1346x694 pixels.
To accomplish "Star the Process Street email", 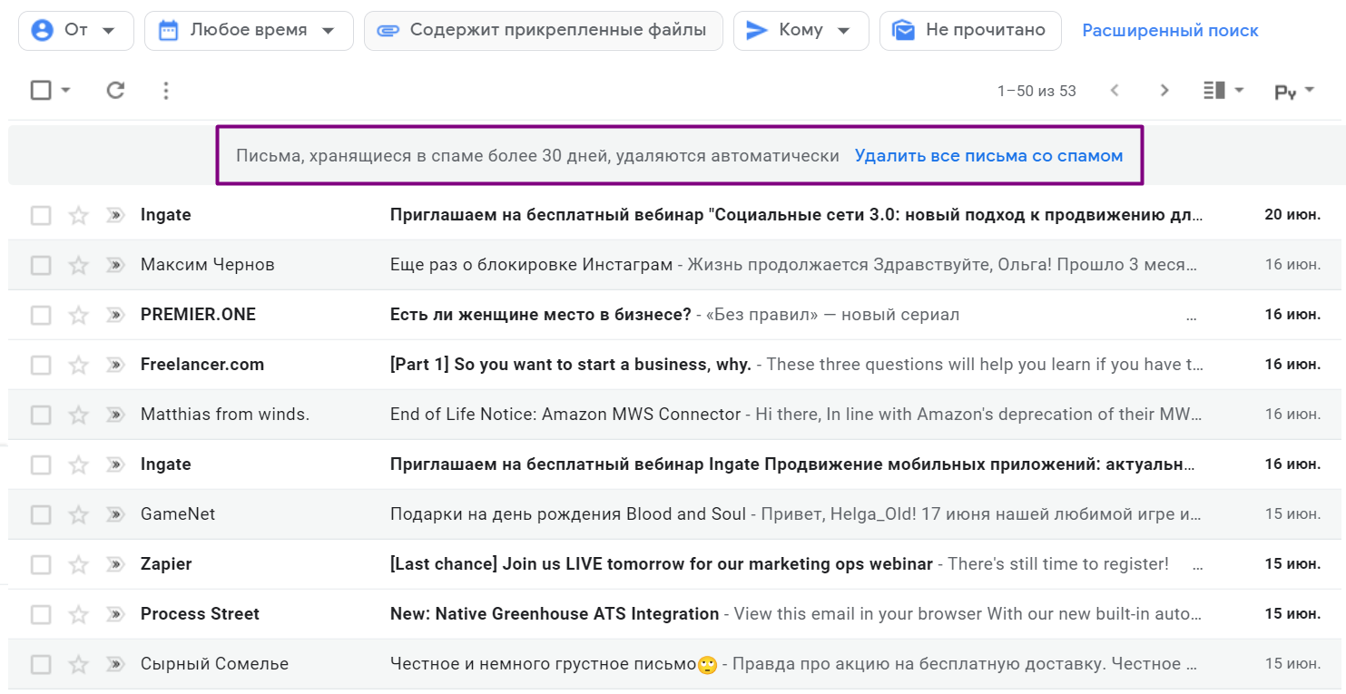I will click(79, 614).
